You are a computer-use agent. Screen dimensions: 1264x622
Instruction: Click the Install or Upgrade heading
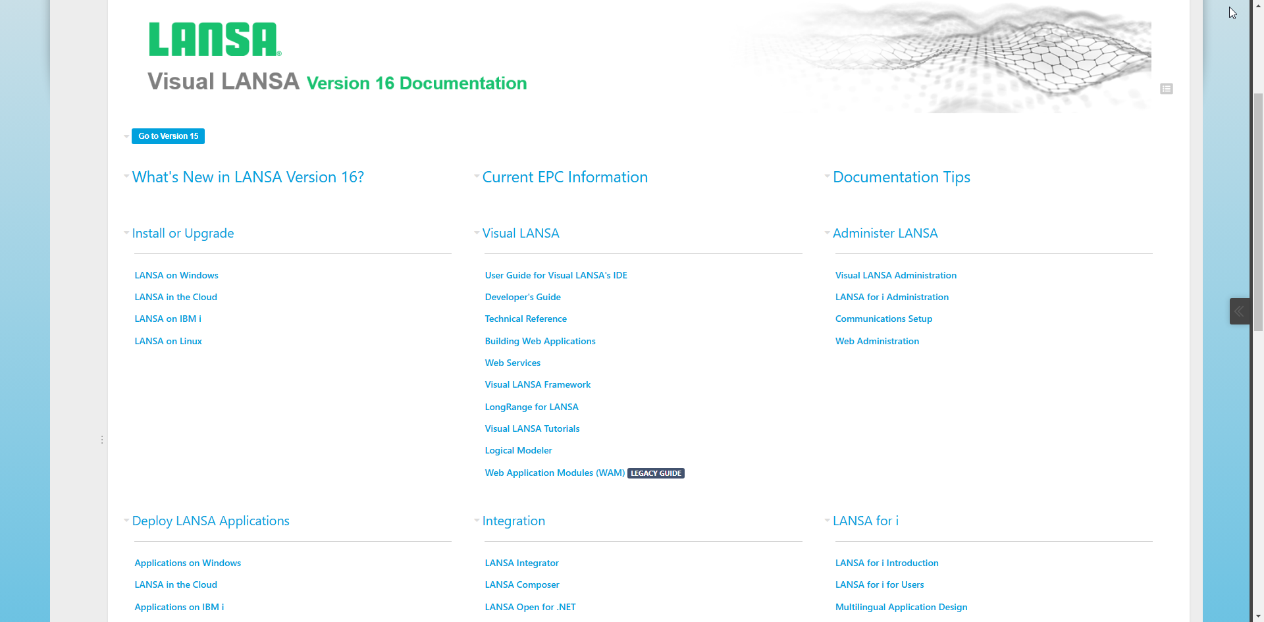coord(183,233)
